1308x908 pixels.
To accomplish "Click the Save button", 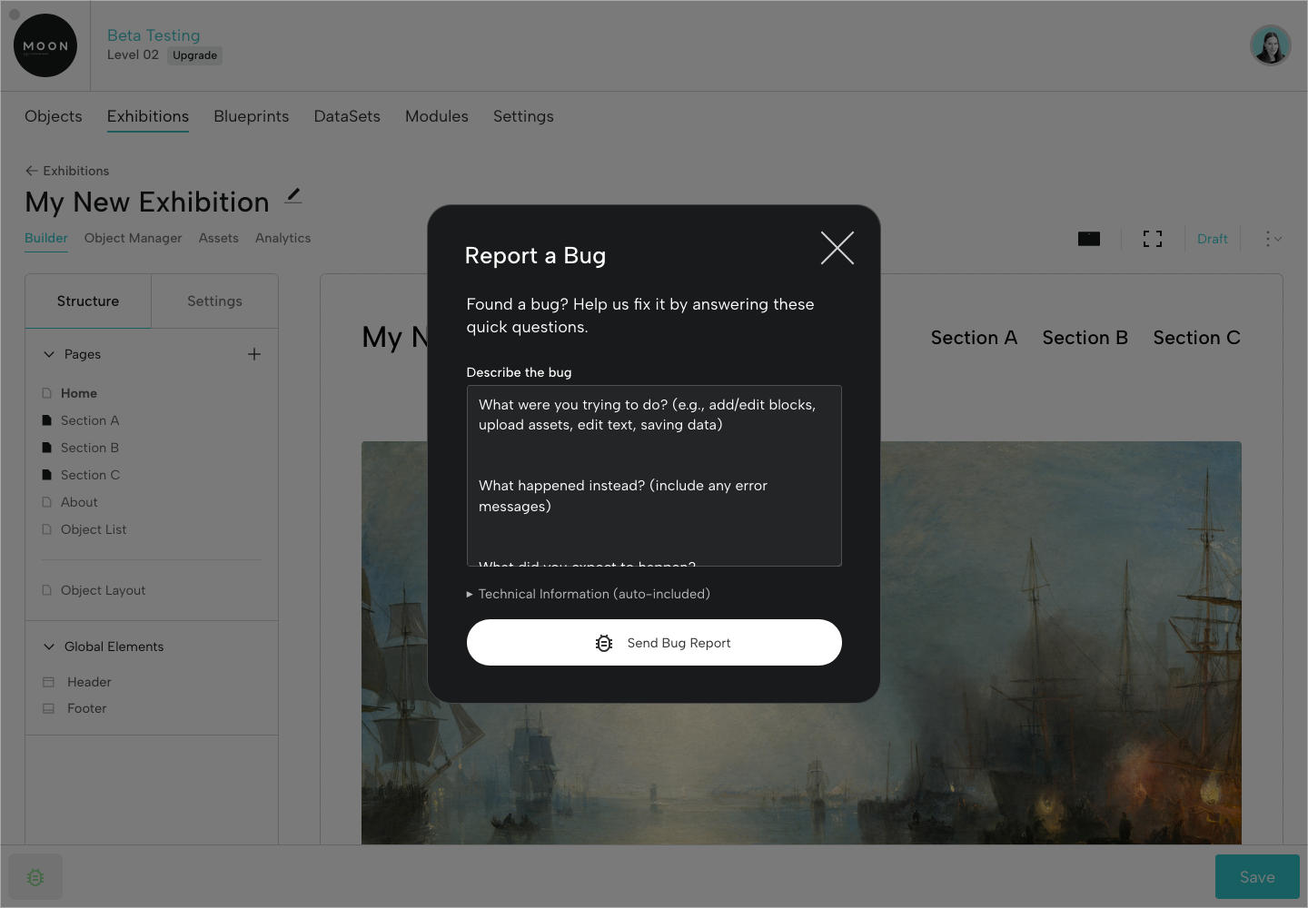I will [1257, 877].
